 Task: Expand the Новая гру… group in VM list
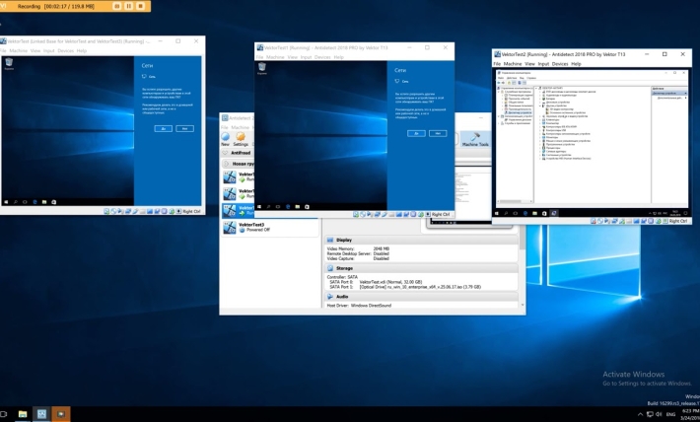pyautogui.click(x=226, y=164)
